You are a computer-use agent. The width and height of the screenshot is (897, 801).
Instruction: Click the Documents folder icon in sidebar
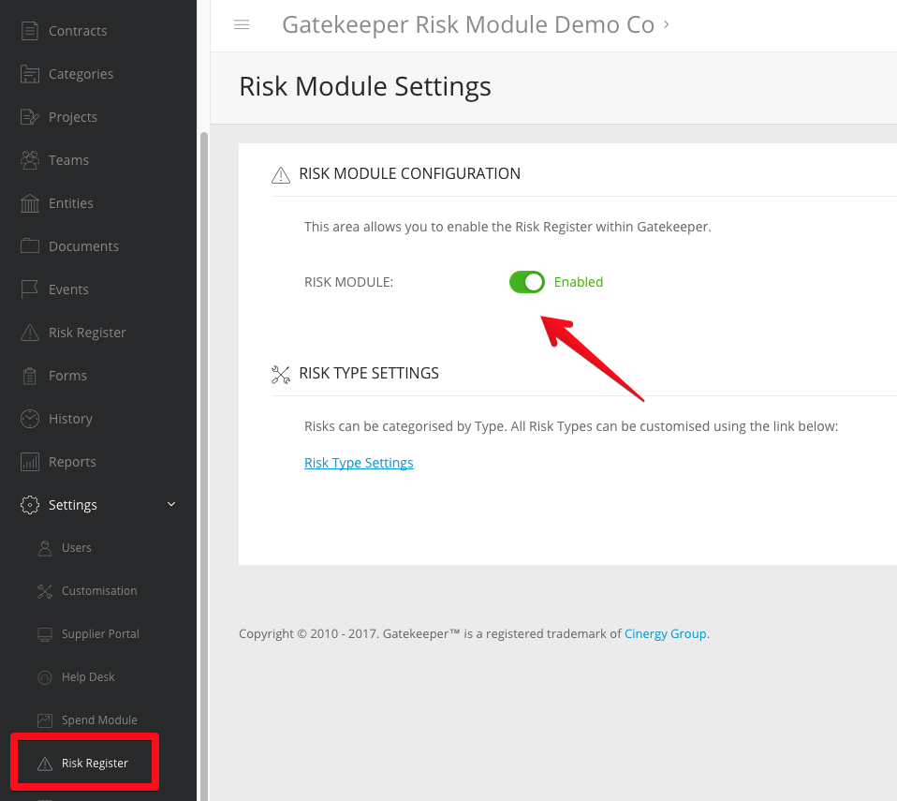click(30, 246)
